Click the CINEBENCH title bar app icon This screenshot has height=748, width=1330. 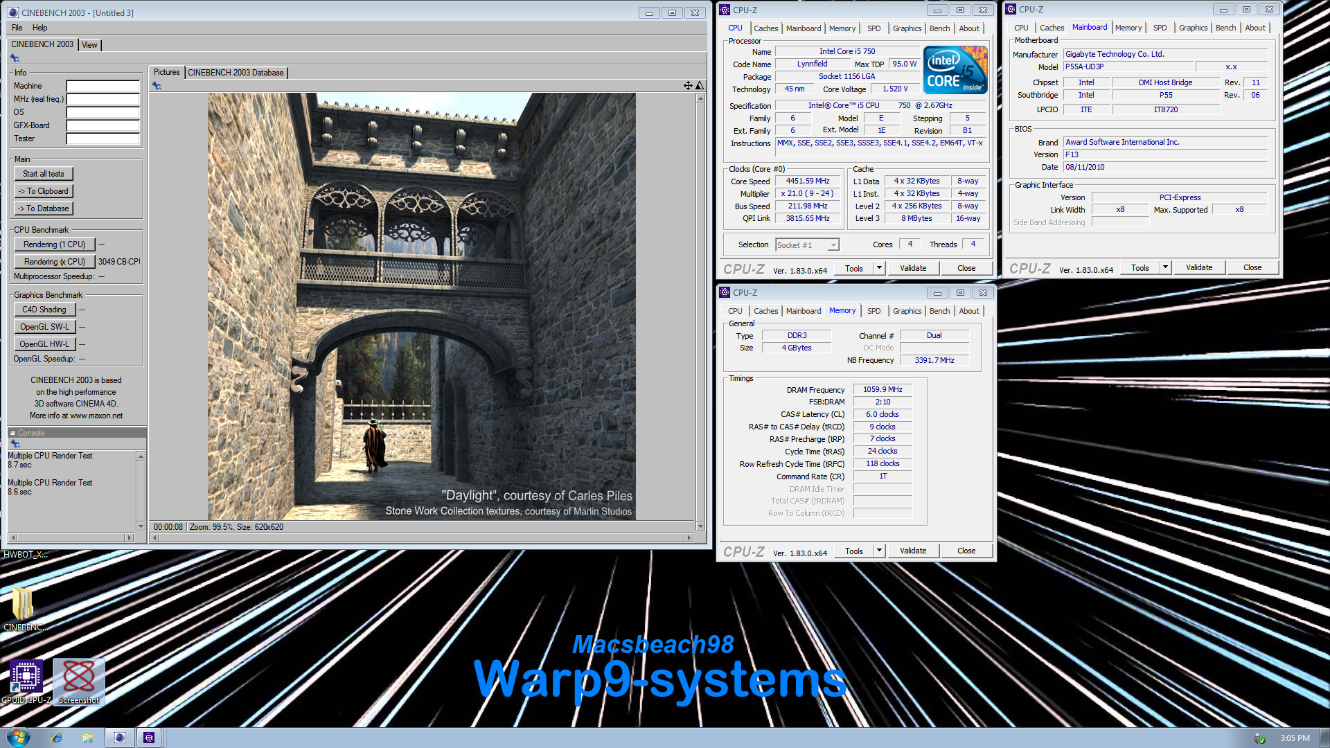tap(13, 12)
